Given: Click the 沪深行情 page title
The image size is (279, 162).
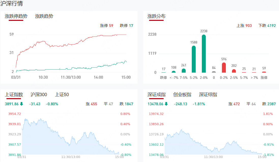Looking at the screenshot, I should pos(11,4).
